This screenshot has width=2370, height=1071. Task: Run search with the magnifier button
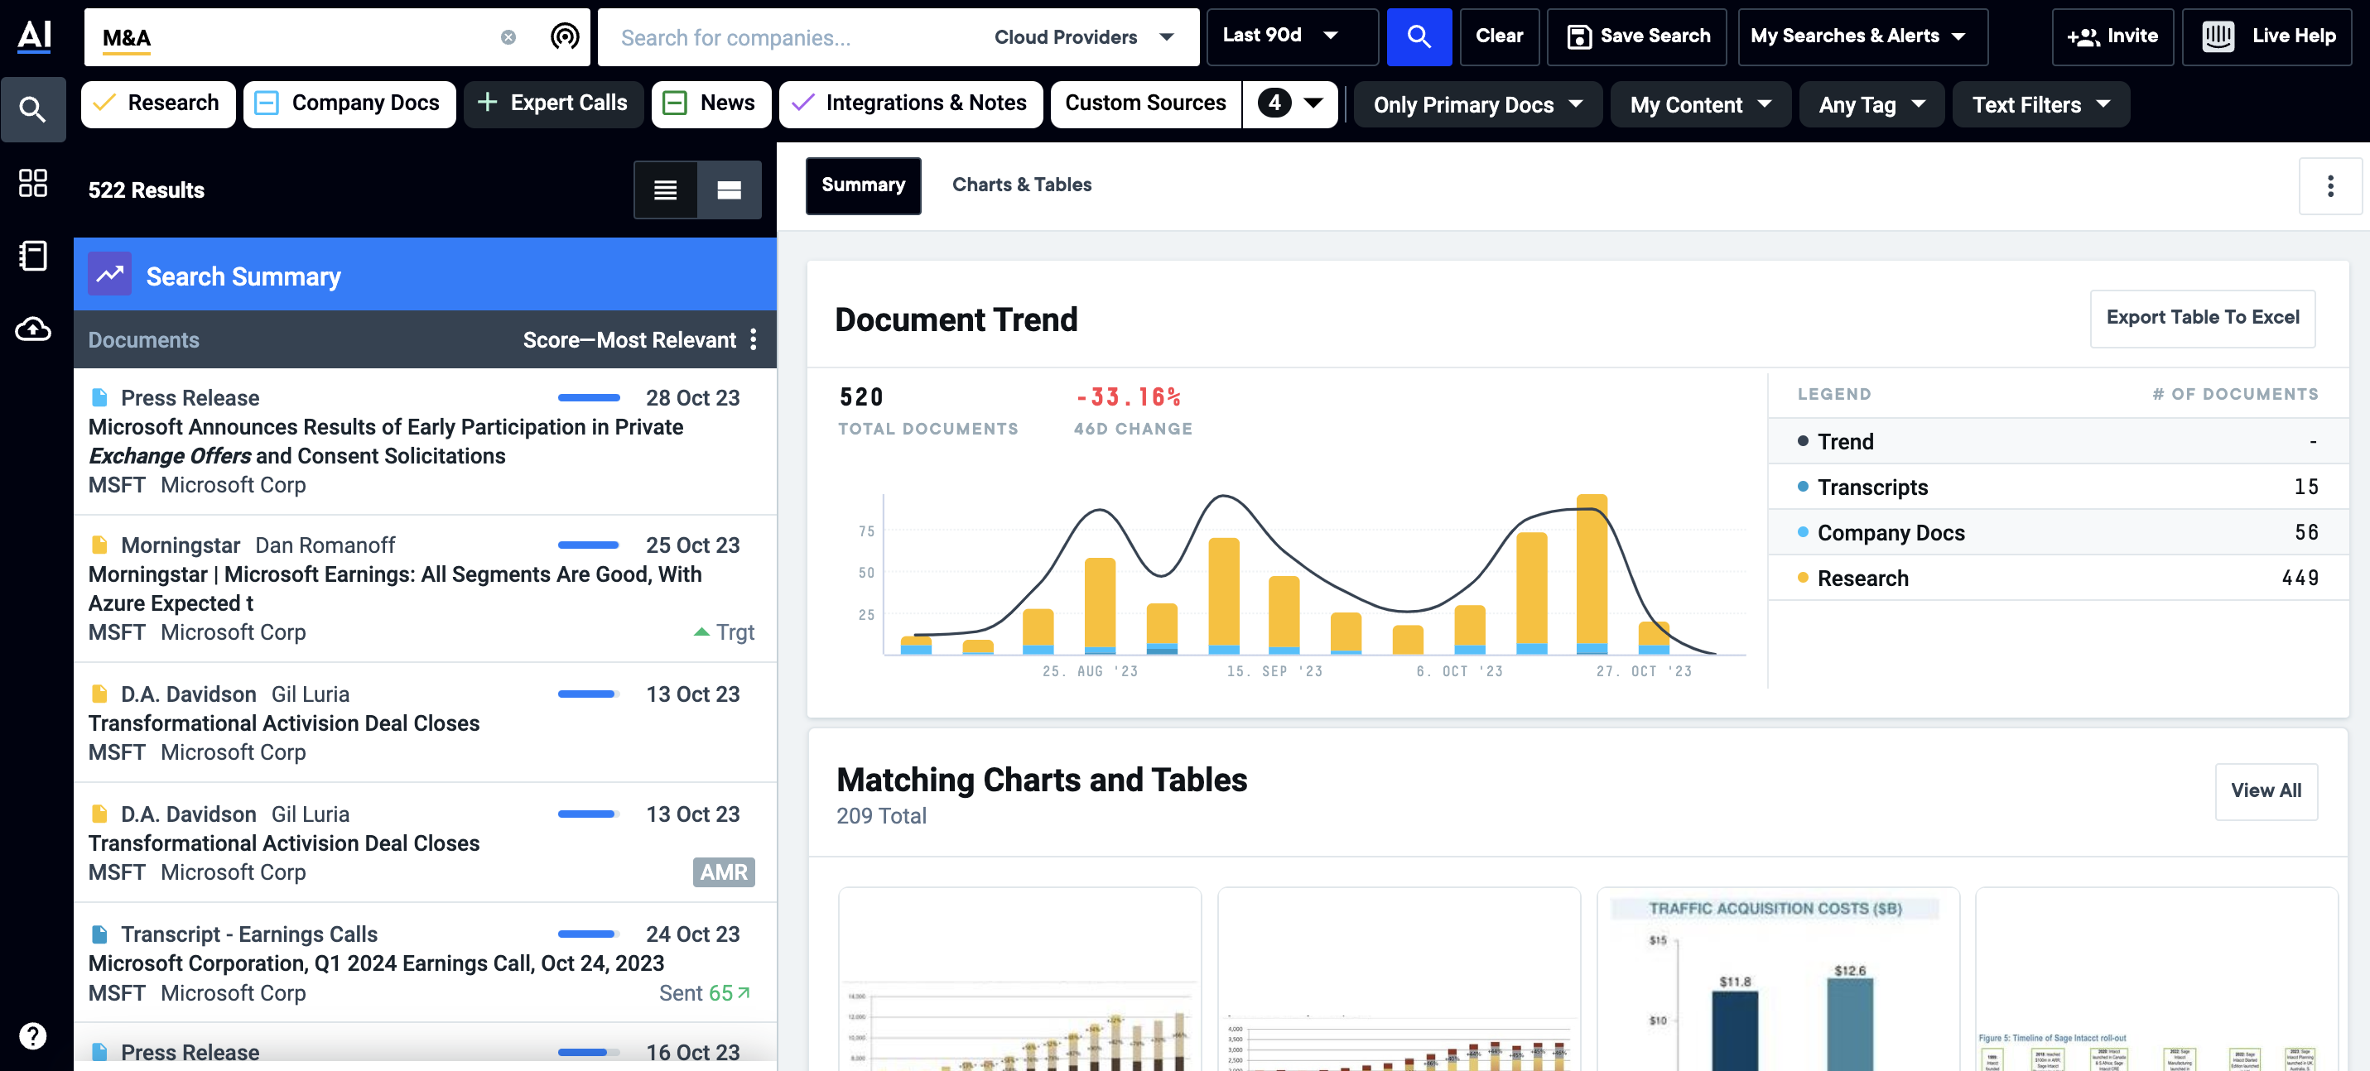pyautogui.click(x=1419, y=36)
